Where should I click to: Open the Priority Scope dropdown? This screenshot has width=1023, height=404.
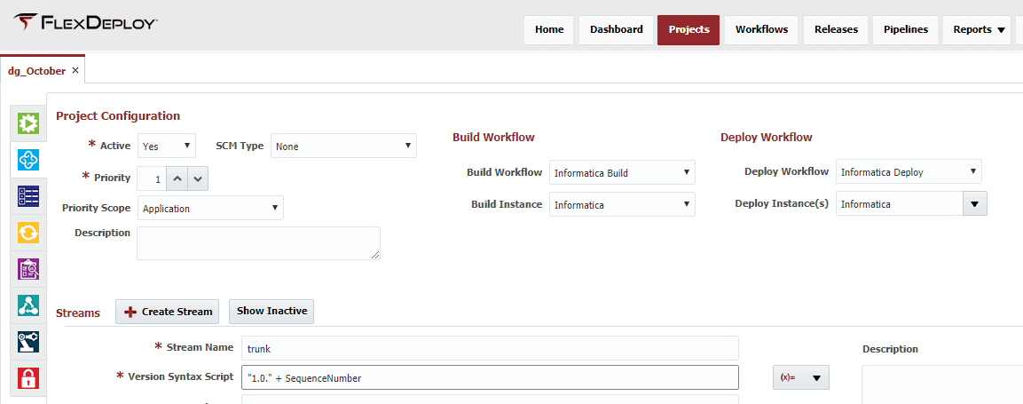pos(211,208)
